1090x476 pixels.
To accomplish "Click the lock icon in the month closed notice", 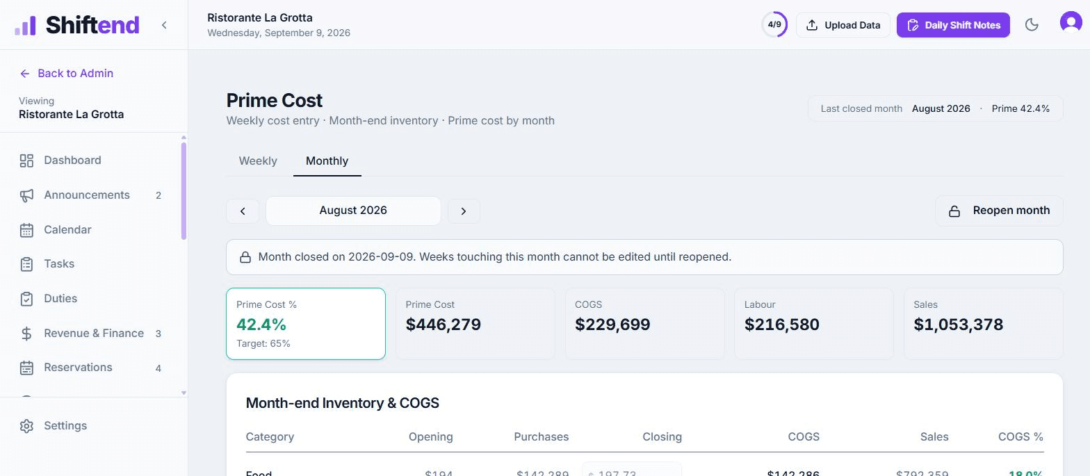I will [245, 257].
